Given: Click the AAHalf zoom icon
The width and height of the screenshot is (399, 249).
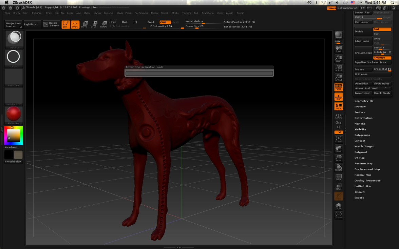Looking at the screenshot, I should 338,78.
